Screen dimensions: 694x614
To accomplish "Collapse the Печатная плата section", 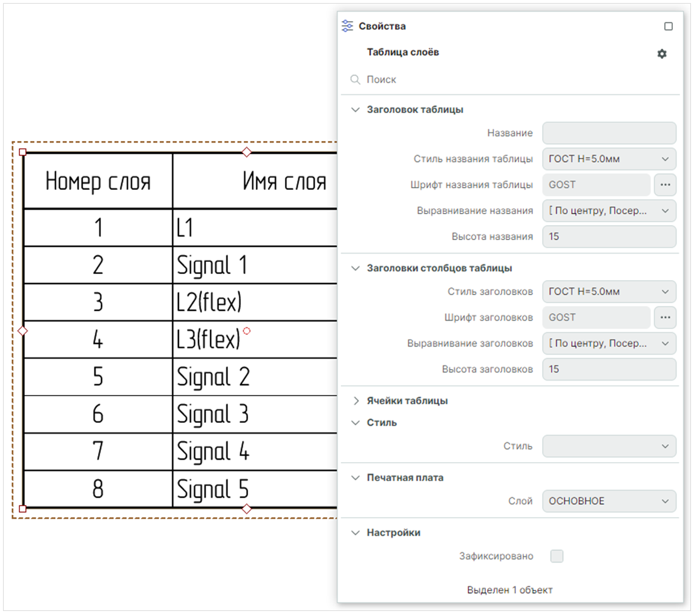I will click(x=356, y=478).
